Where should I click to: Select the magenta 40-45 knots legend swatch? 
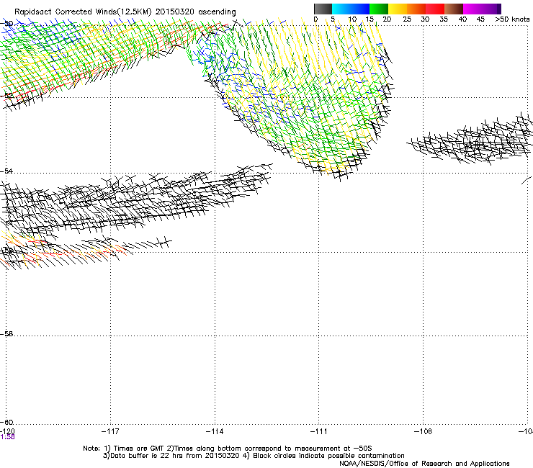click(x=472, y=9)
